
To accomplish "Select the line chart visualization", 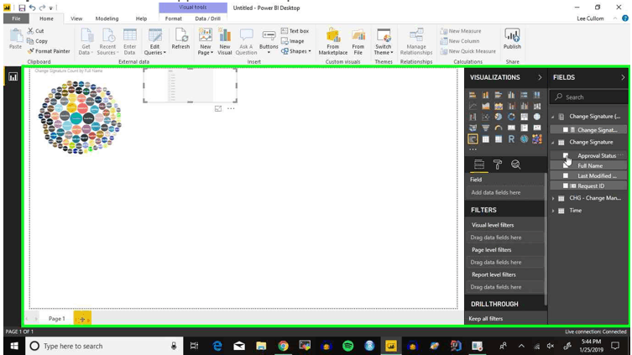I will [473, 106].
